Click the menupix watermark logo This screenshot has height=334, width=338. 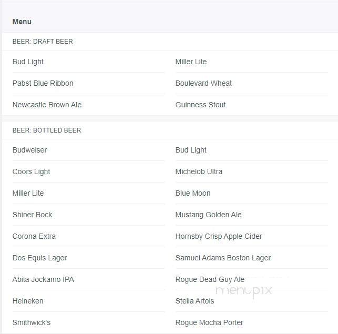tap(243, 291)
